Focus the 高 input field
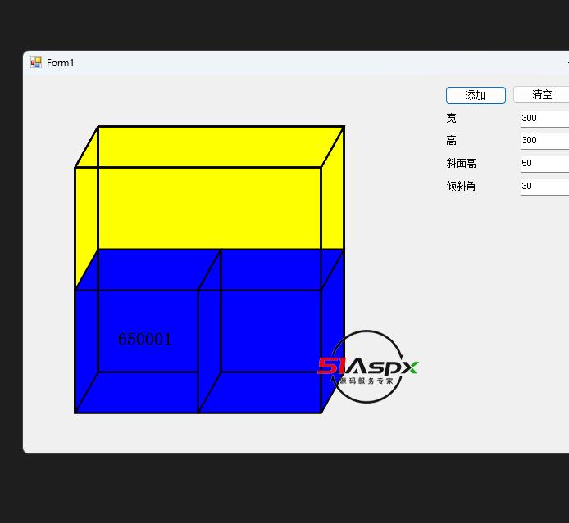The height and width of the screenshot is (523, 569). pyautogui.click(x=544, y=141)
